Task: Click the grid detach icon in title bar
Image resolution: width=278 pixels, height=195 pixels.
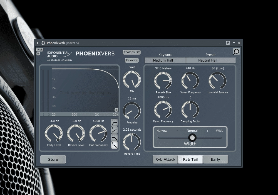Action: 228,43
